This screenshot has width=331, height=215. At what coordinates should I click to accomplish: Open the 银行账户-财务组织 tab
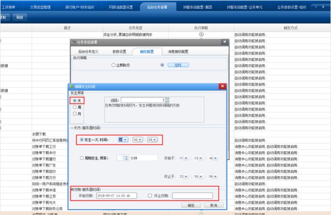[80, 7]
